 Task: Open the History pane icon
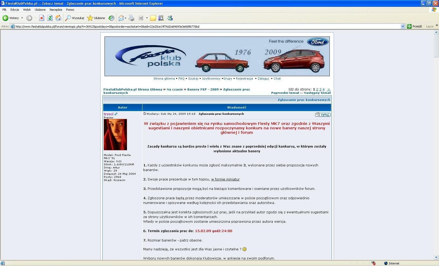click(x=111, y=18)
